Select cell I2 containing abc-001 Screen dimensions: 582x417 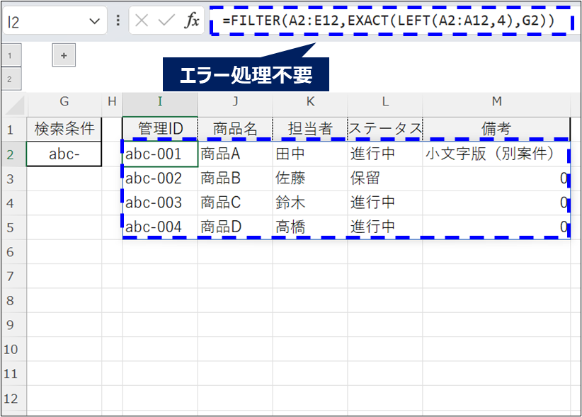(159, 154)
